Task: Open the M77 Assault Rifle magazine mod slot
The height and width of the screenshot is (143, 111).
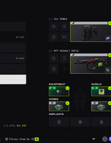Action: click(x=54, y=69)
